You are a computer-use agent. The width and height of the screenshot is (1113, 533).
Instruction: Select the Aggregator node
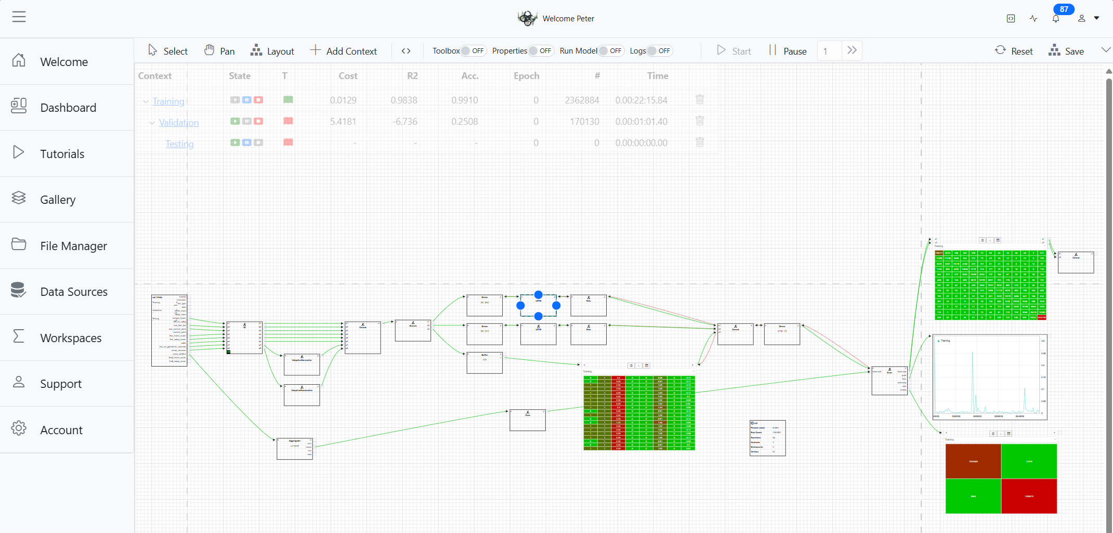coord(295,449)
